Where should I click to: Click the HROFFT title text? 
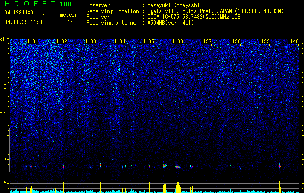[30, 4]
